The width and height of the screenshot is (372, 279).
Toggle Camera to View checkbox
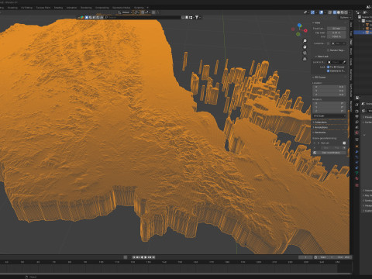tap(328, 71)
